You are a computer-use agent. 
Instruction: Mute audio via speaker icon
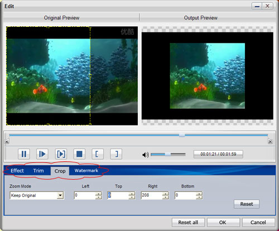tap(145, 155)
